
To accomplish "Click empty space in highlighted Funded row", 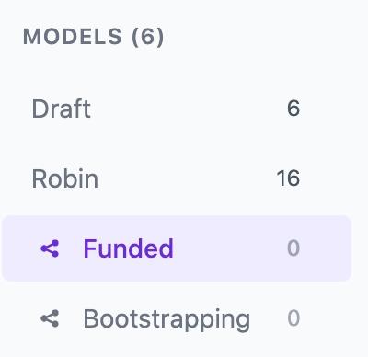I will pos(230,248).
